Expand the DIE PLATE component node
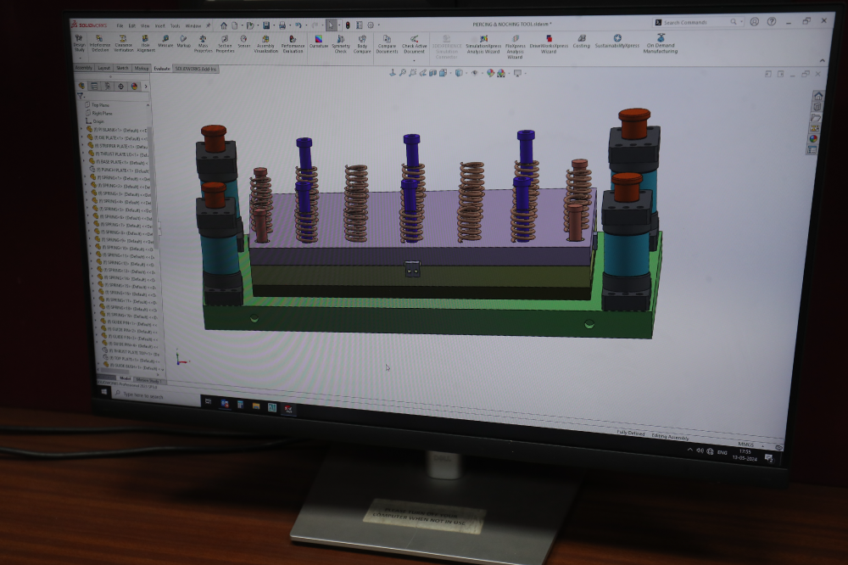This screenshot has width=848, height=565. click(x=82, y=137)
